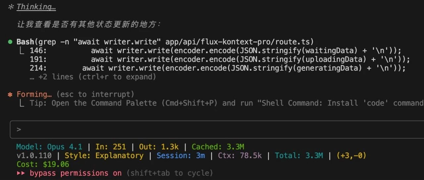Click the Session: 3m status item

(181, 155)
